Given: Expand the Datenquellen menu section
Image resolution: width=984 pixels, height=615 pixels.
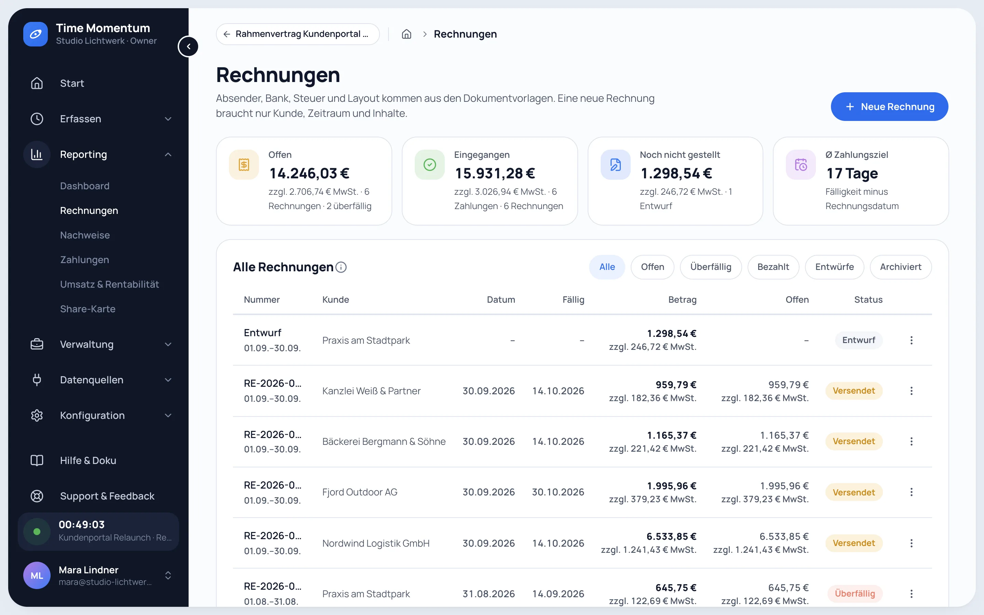Looking at the screenshot, I should coord(168,380).
